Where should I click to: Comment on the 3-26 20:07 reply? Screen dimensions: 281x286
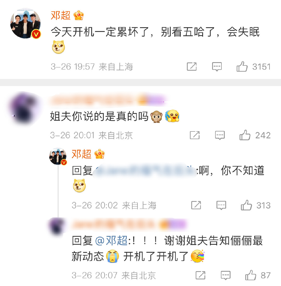click(226, 276)
